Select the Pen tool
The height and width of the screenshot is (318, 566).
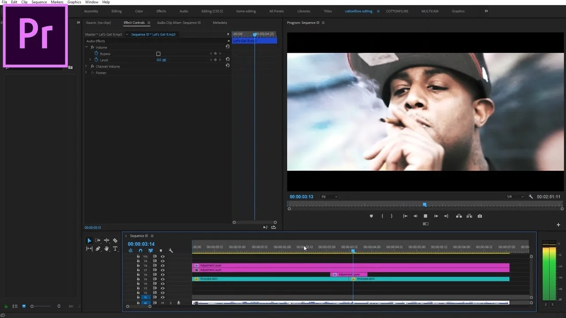(x=98, y=249)
